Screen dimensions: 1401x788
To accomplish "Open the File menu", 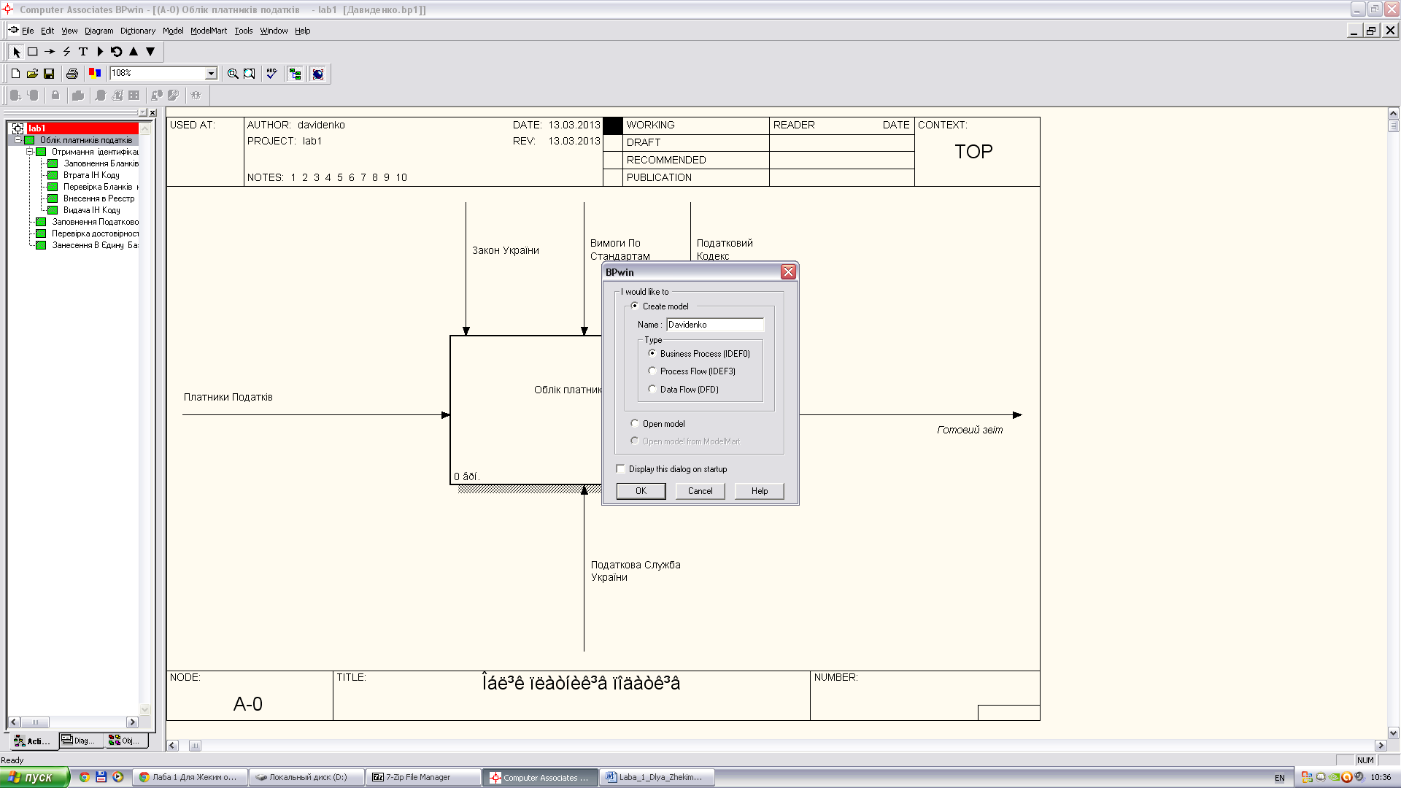I will 28,31.
